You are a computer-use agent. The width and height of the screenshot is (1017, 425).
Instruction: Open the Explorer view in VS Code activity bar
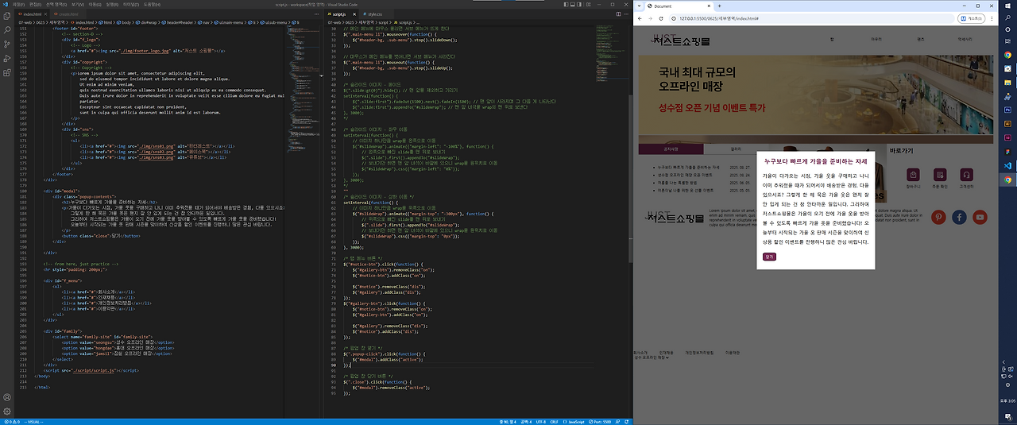click(7, 16)
